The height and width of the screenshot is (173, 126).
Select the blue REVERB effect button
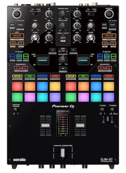pos(100,57)
